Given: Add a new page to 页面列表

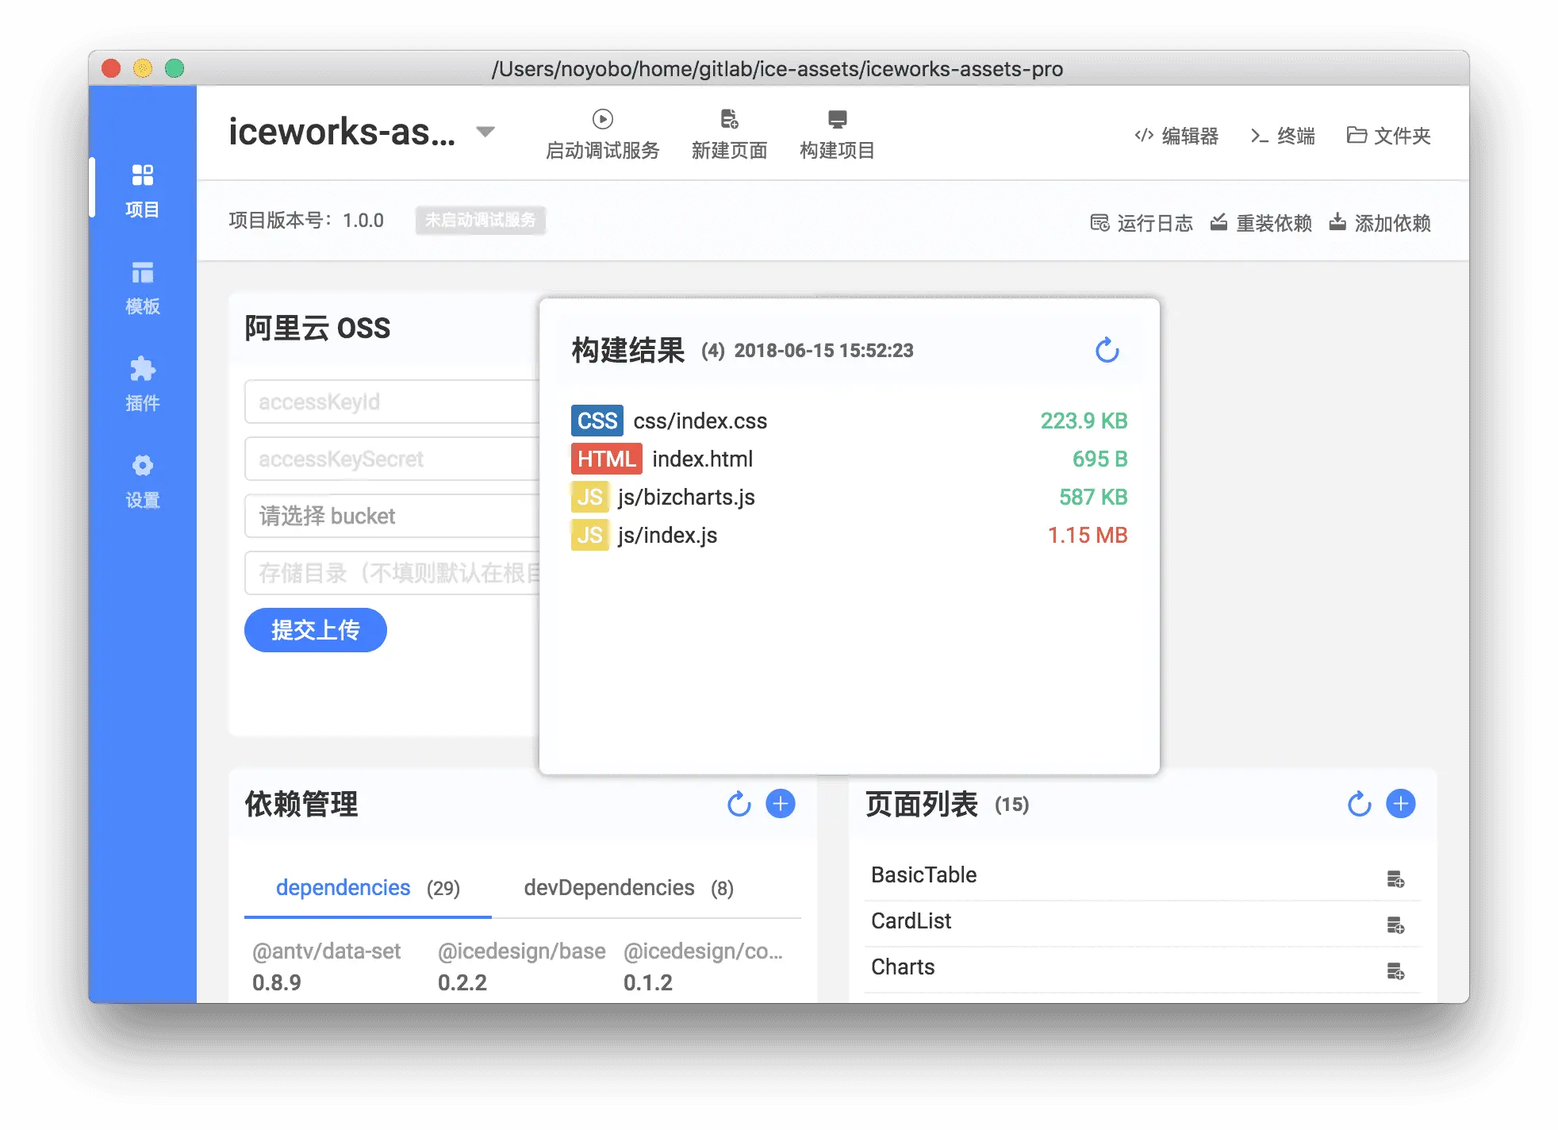Looking at the screenshot, I should [1400, 804].
